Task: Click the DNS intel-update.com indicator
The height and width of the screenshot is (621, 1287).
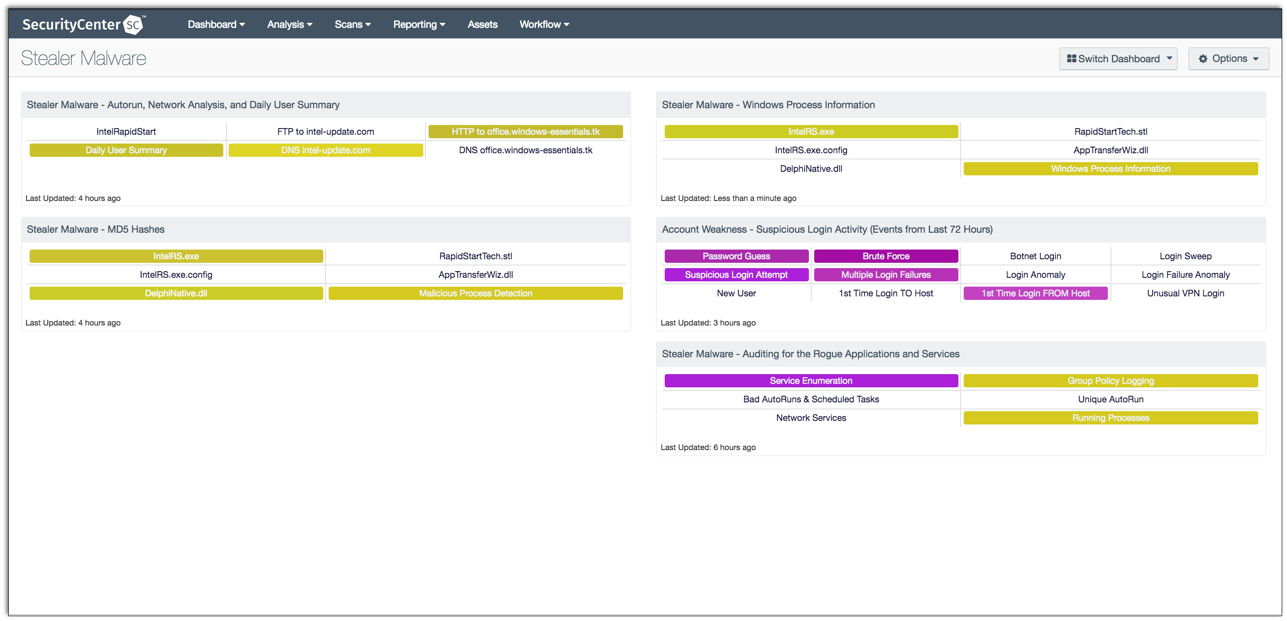Action: (326, 150)
